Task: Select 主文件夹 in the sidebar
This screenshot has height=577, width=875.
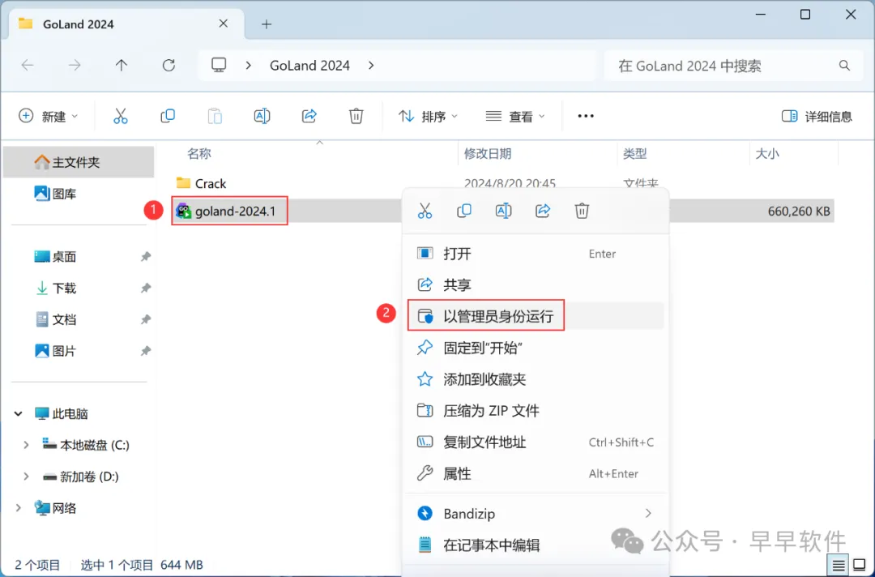Action: click(x=79, y=162)
